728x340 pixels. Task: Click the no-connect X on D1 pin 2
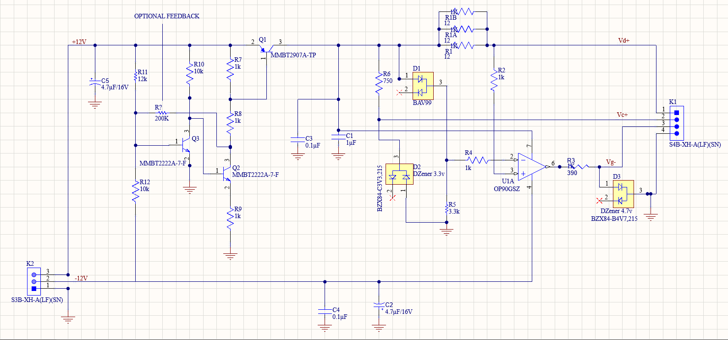coord(399,93)
